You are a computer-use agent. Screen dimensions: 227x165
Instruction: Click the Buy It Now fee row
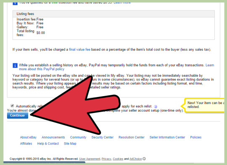tap(30, 23)
